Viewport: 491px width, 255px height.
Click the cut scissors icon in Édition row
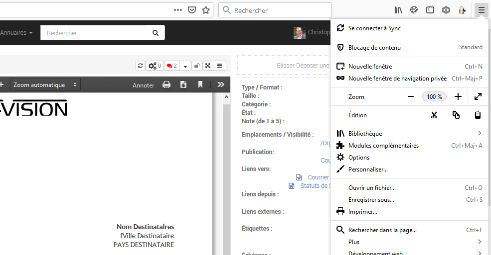[434, 115]
